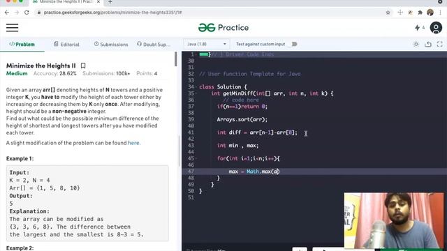Image resolution: width=447 pixels, height=251 pixels.
Task: Close the Minimize the Heights browser tab
Action: click(98, 1)
